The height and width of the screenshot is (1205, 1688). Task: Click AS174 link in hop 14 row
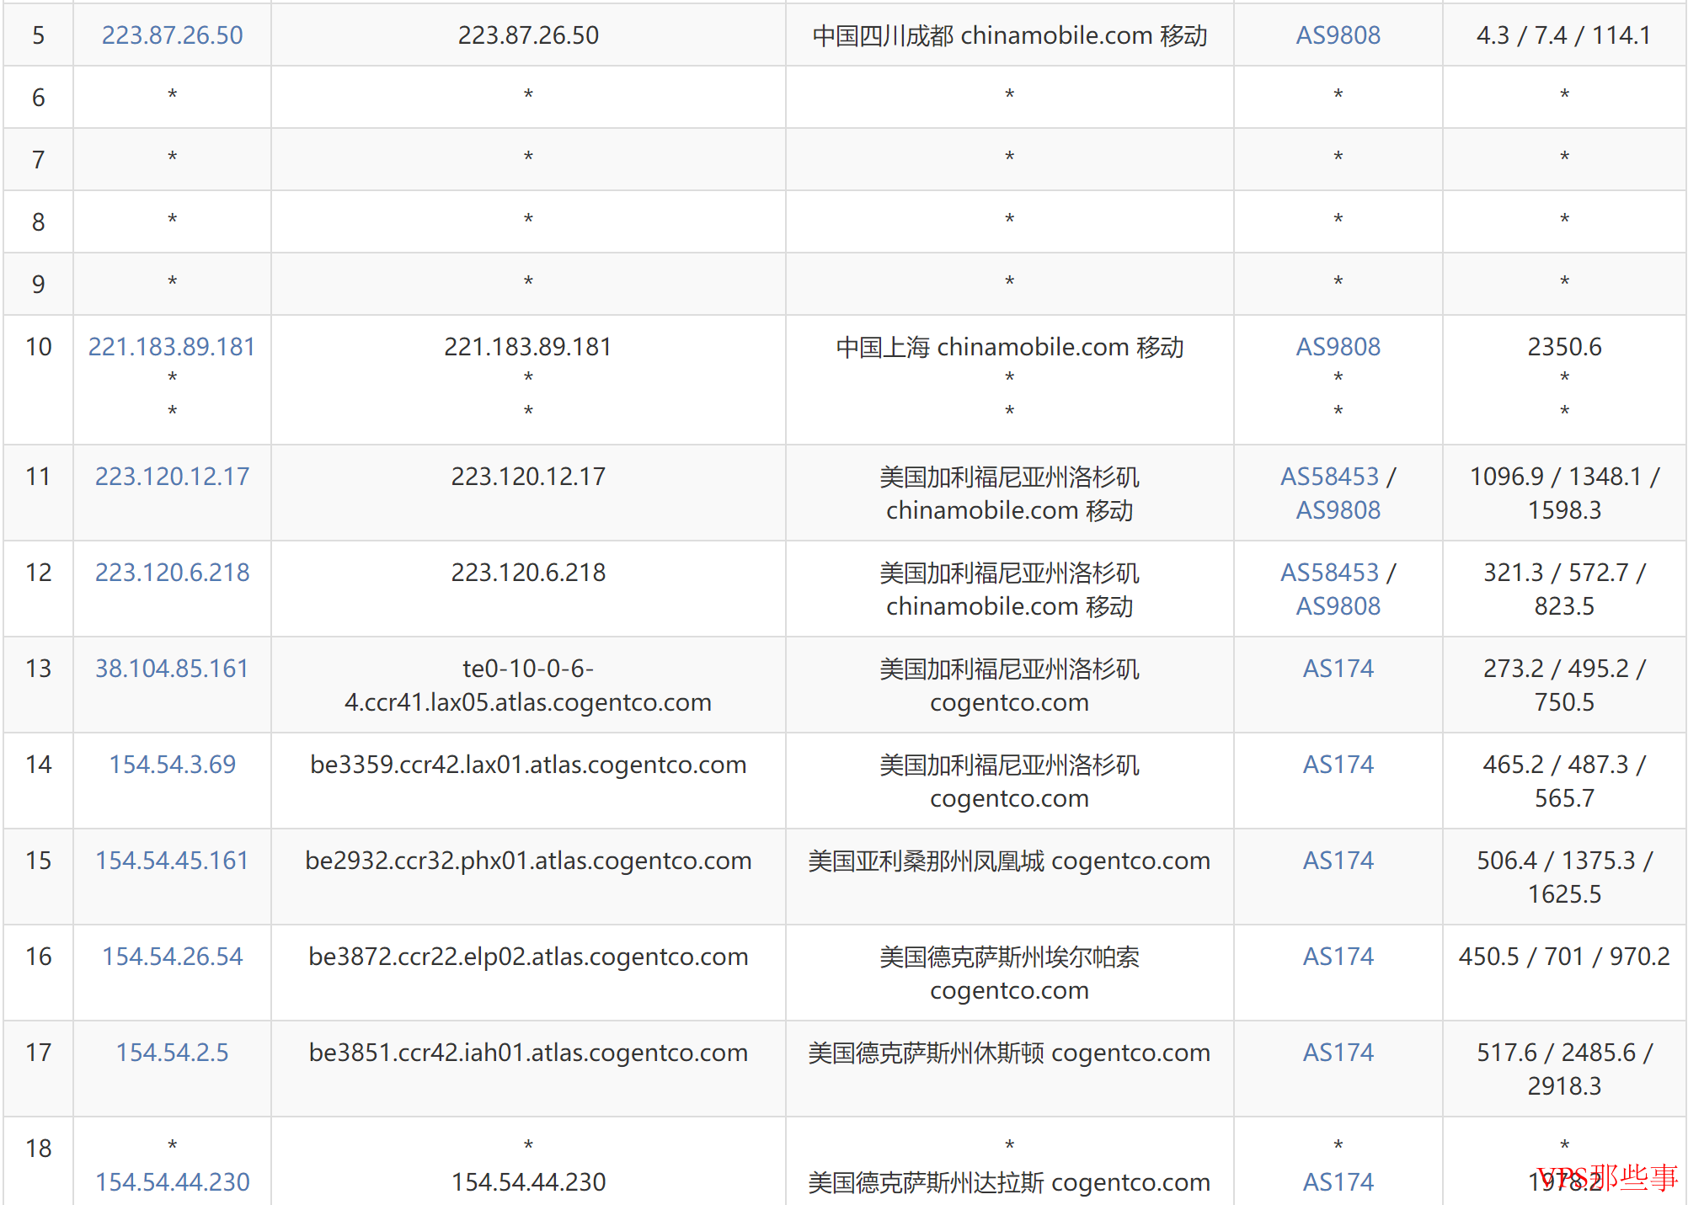click(1338, 765)
